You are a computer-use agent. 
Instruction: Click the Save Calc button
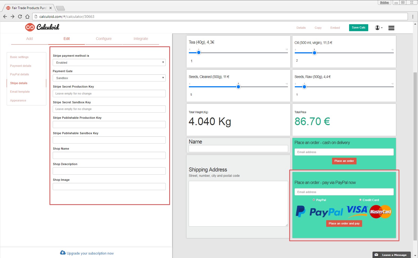pyautogui.click(x=358, y=28)
